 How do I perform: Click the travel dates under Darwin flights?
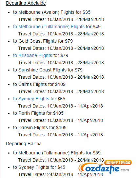click(x=60, y=135)
